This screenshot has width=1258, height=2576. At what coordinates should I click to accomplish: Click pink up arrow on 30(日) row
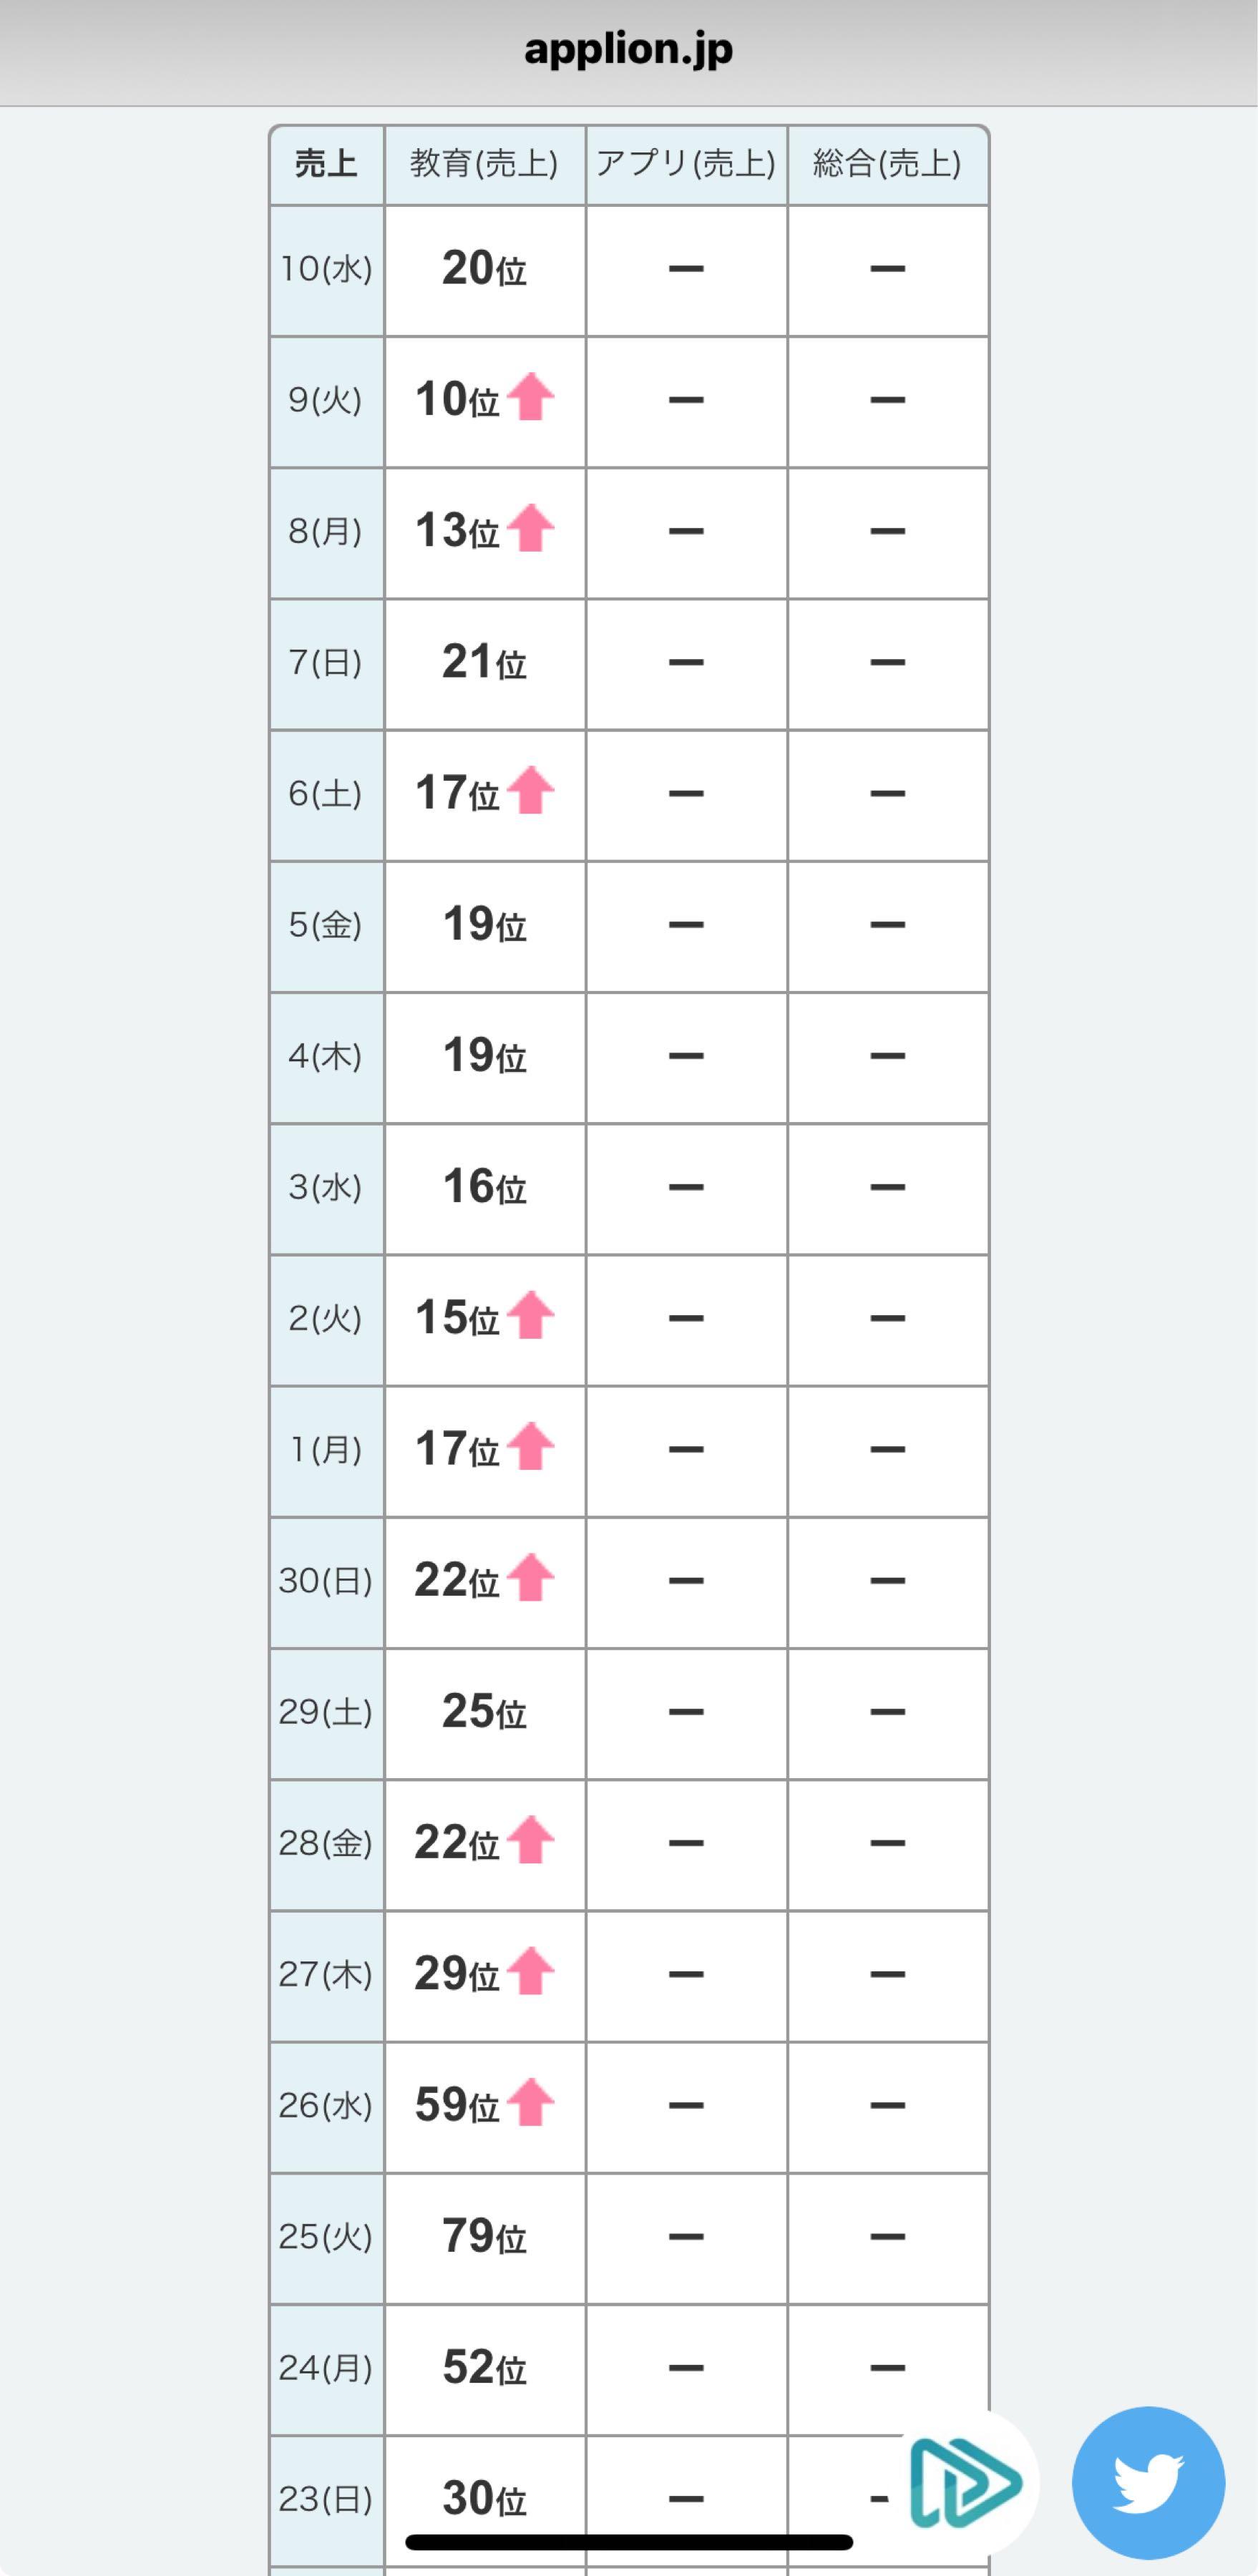[x=530, y=1578]
